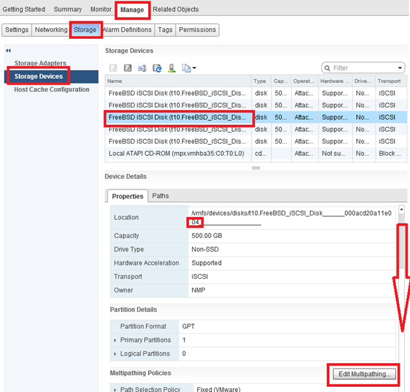Open the Related Objects tab
The image size is (410, 392).
175,10
